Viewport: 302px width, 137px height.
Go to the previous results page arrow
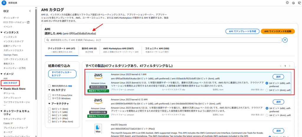tap(281, 66)
